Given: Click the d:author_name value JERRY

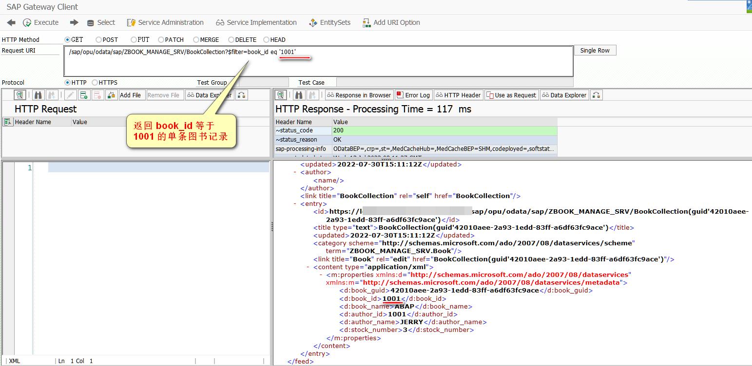Looking at the screenshot, I should [412, 322].
